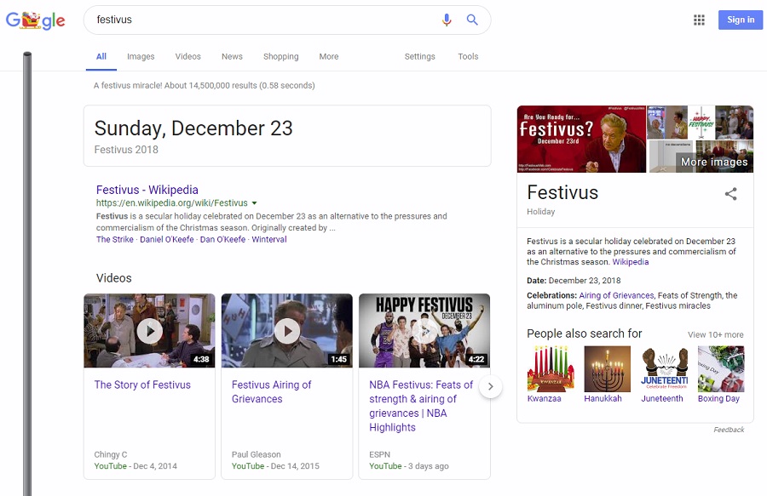Click the Festivus 2018 subtitle text

pyautogui.click(x=126, y=150)
